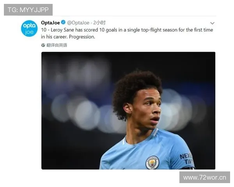Open the attached tweet photo in full view
Viewport: 234px width, 187px height.
coord(128,111)
